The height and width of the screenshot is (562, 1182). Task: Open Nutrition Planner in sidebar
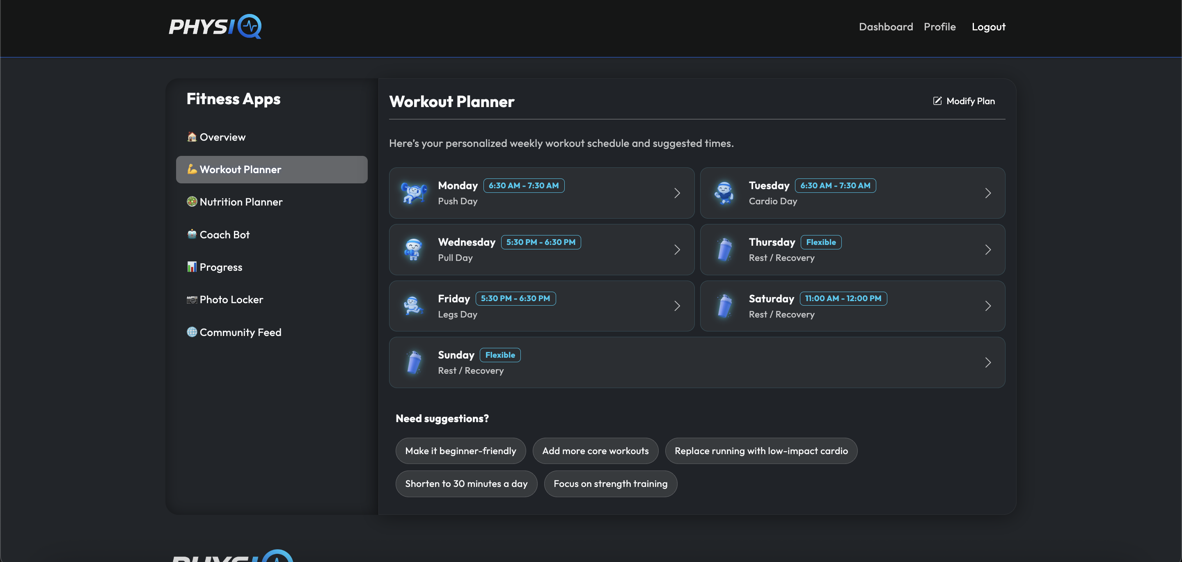tap(241, 202)
